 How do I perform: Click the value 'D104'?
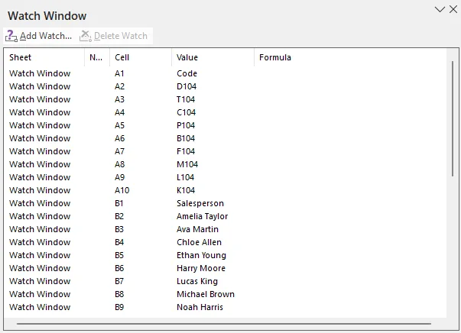[x=187, y=86]
